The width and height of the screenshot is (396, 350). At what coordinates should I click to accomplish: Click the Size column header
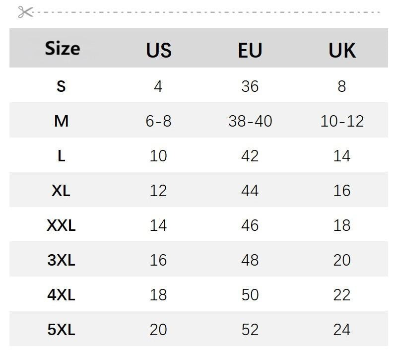click(62, 49)
